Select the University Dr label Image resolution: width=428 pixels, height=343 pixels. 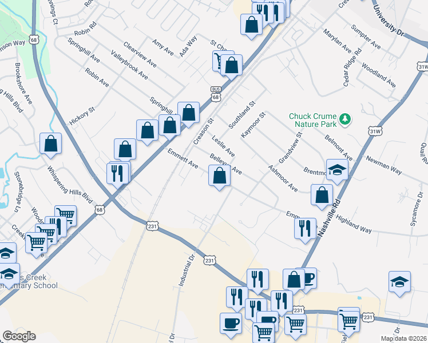click(x=388, y=20)
